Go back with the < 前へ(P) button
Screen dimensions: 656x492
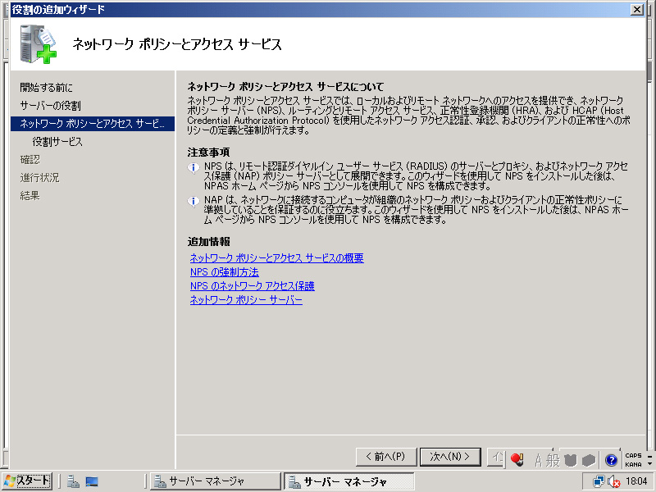(x=385, y=457)
